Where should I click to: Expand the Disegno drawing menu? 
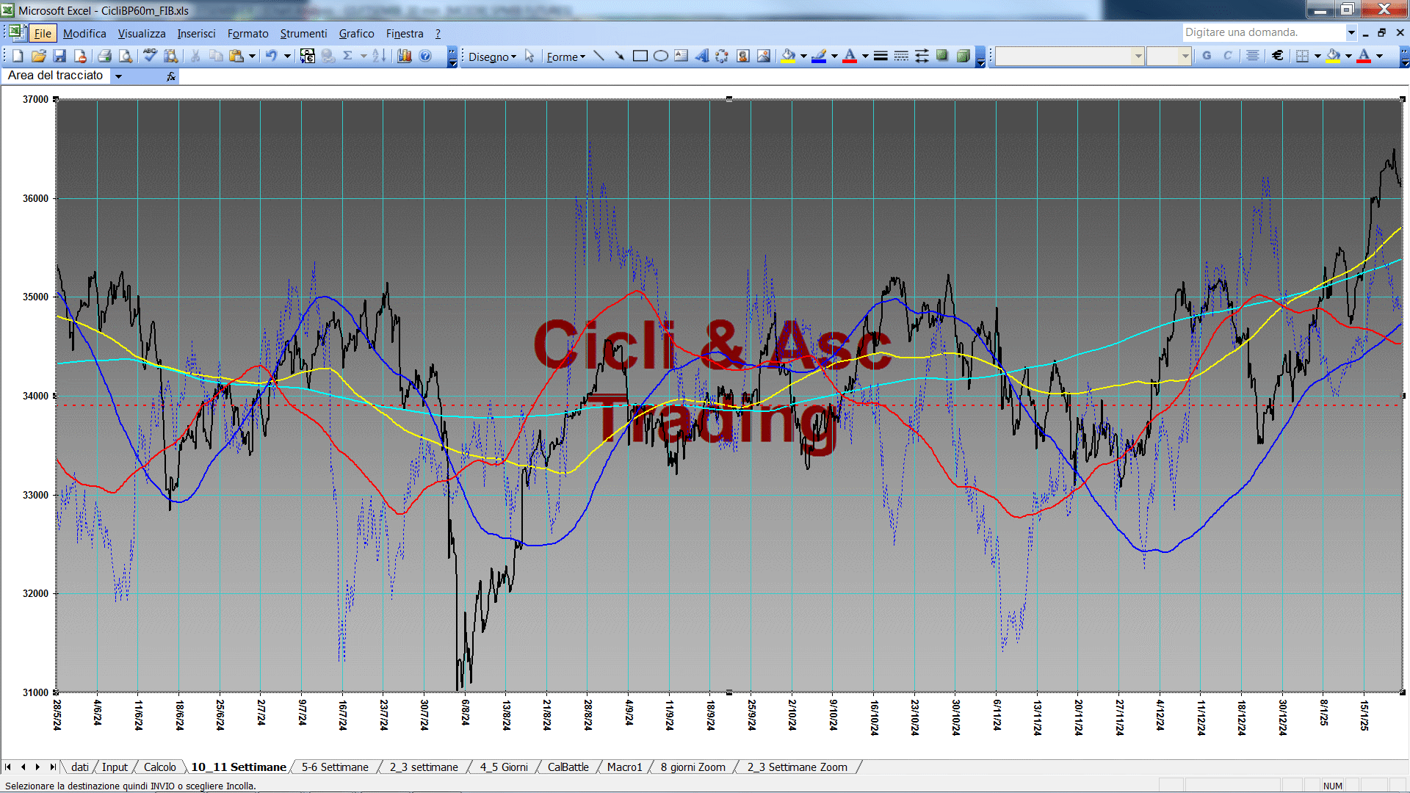pyautogui.click(x=492, y=57)
